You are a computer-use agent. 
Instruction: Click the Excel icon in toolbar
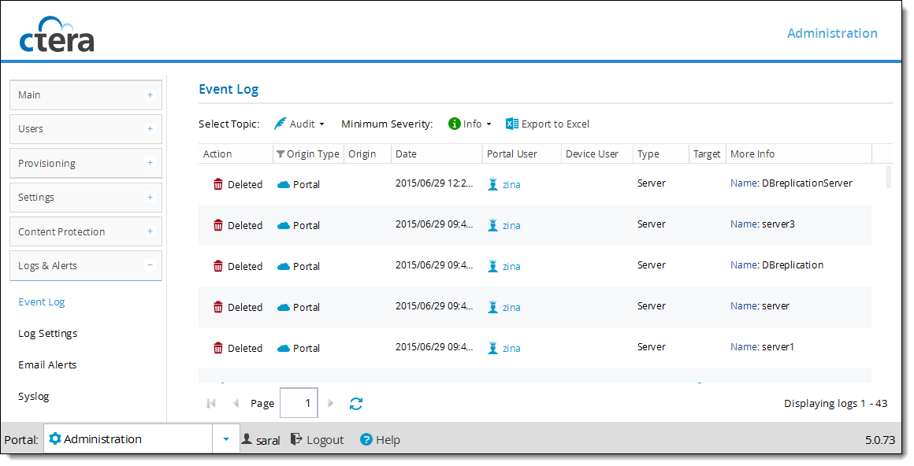coord(512,124)
